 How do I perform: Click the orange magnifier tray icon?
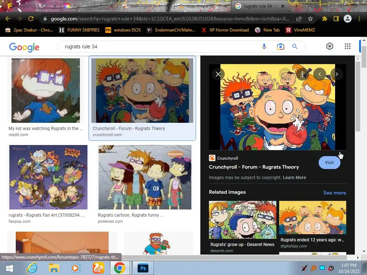pyautogui.click(x=314, y=268)
